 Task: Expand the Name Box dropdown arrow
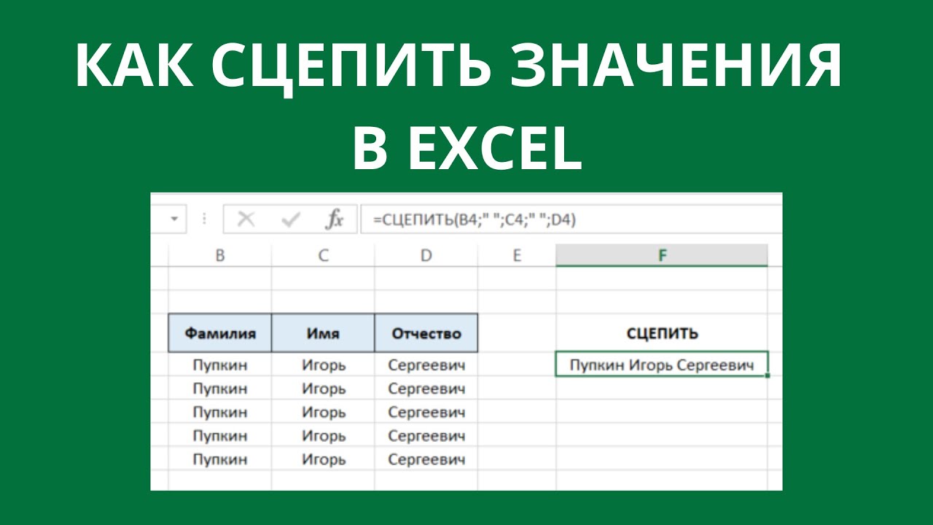point(173,219)
